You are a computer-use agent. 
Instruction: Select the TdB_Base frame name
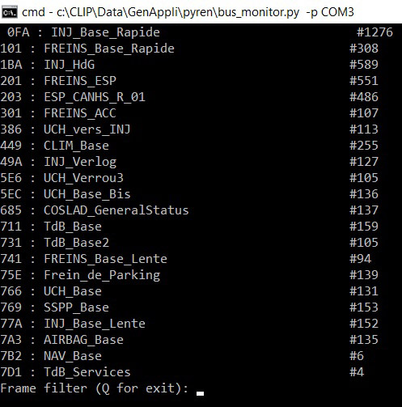tap(73, 227)
